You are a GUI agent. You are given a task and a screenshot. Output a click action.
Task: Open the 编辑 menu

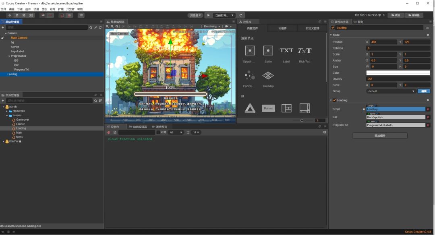12,9
